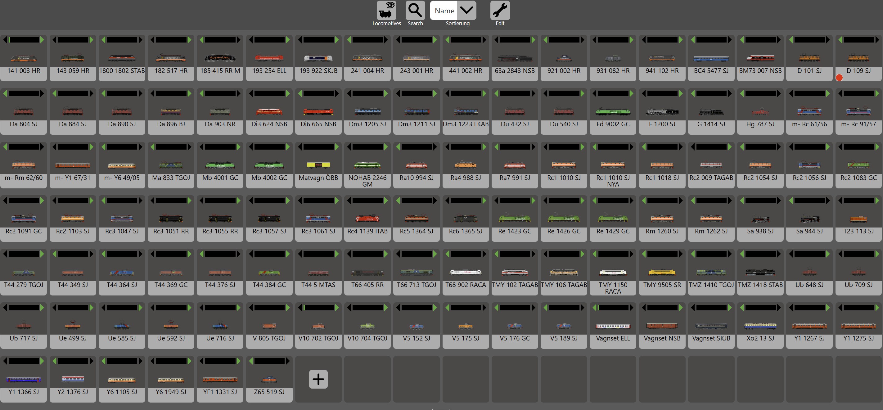Select the T68 902 RACA locomotive image
883x410 pixels.
pyautogui.click(x=466, y=272)
